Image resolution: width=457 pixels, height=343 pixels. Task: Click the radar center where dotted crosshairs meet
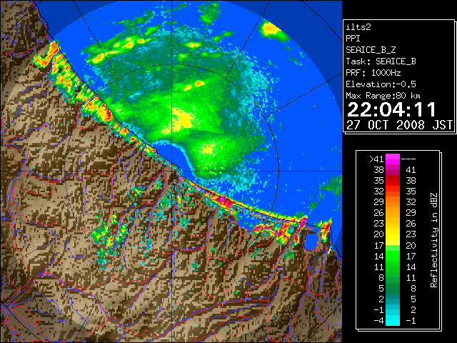(171, 171)
